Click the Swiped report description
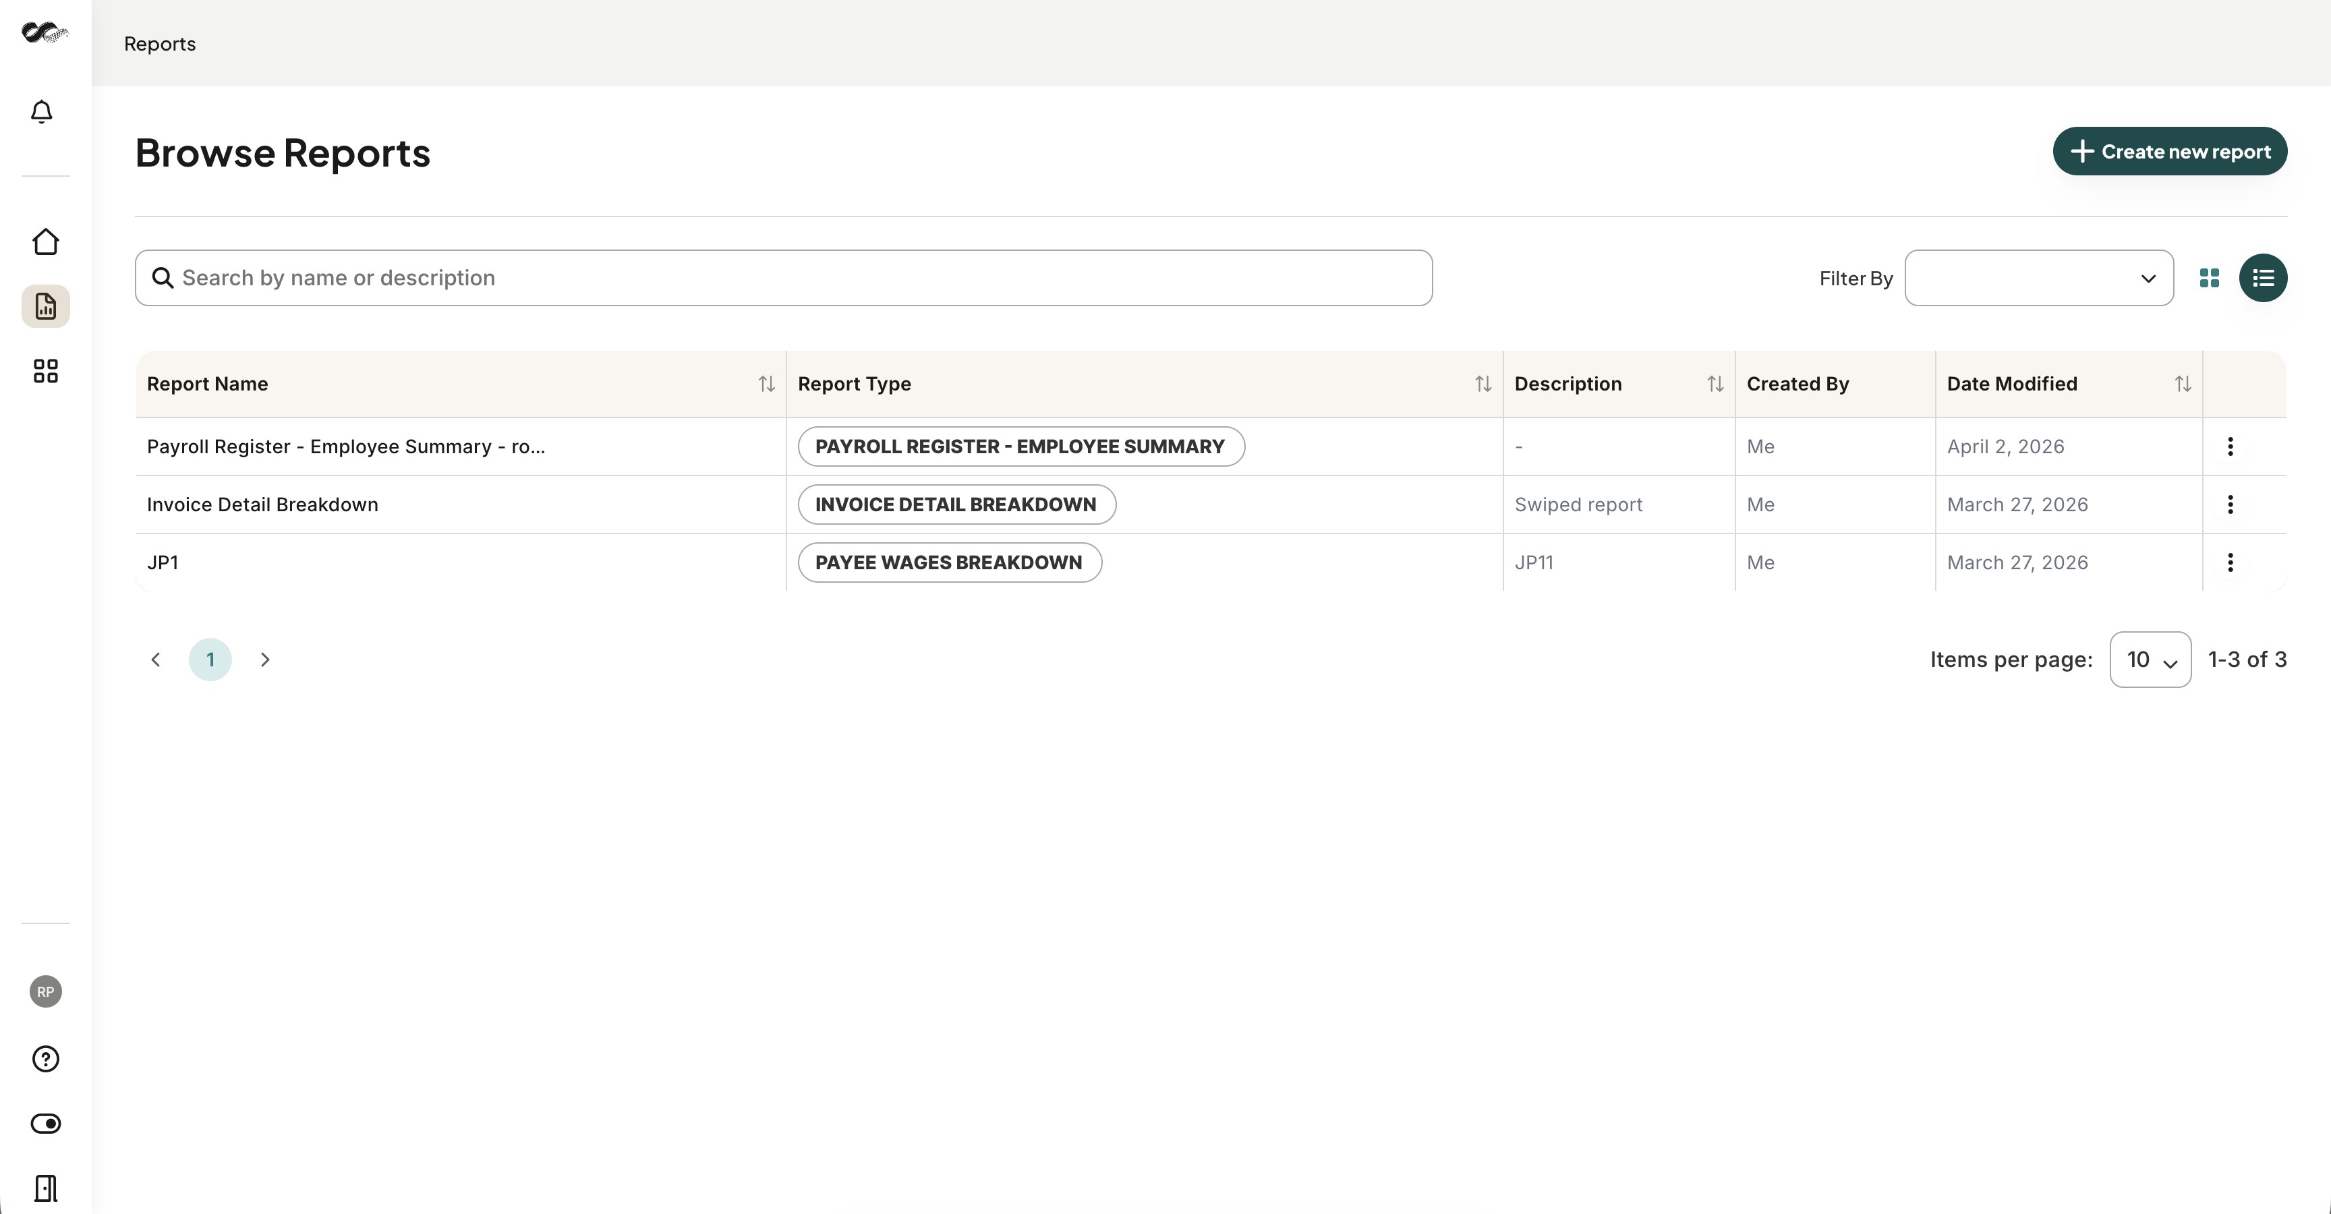 [1578, 504]
